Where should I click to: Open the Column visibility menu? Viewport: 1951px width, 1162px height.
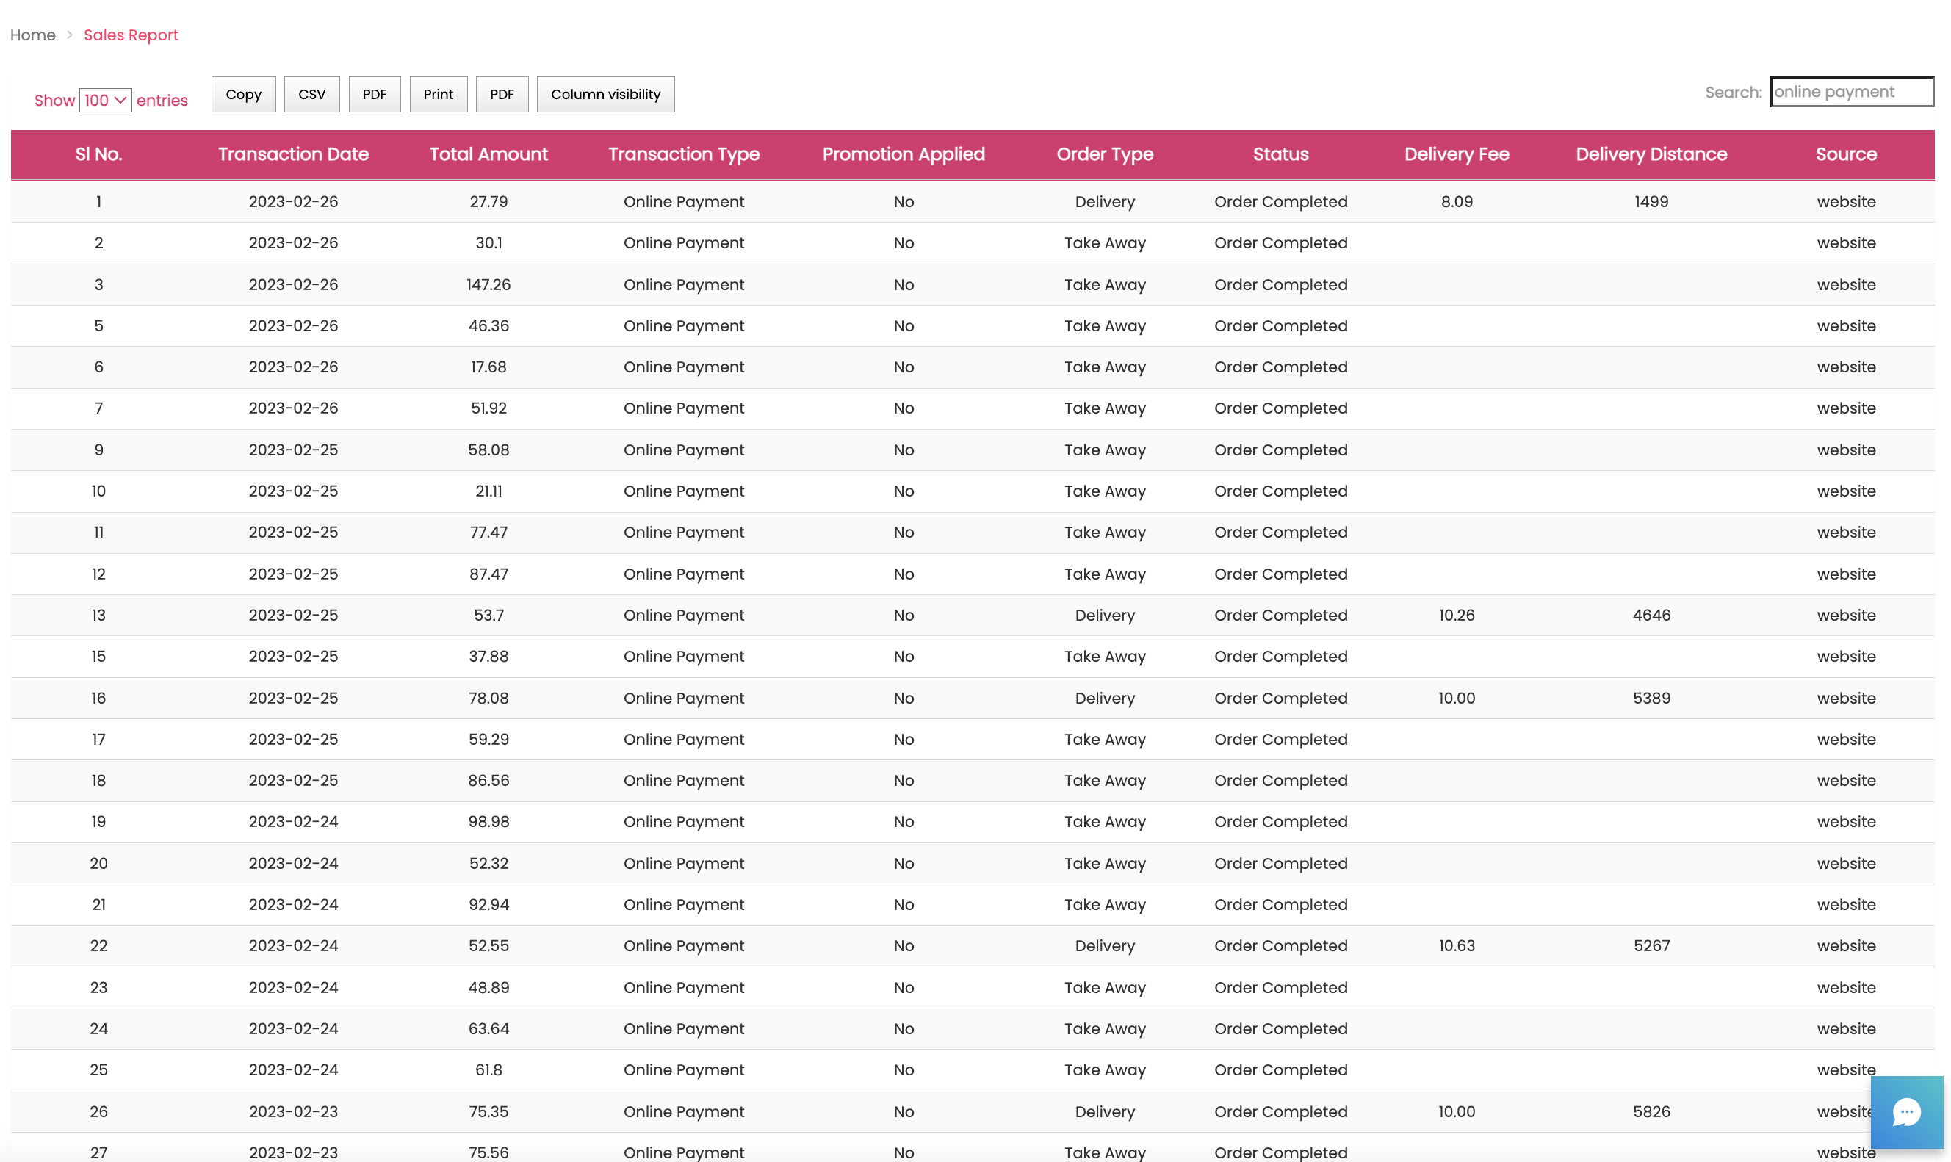(x=605, y=94)
